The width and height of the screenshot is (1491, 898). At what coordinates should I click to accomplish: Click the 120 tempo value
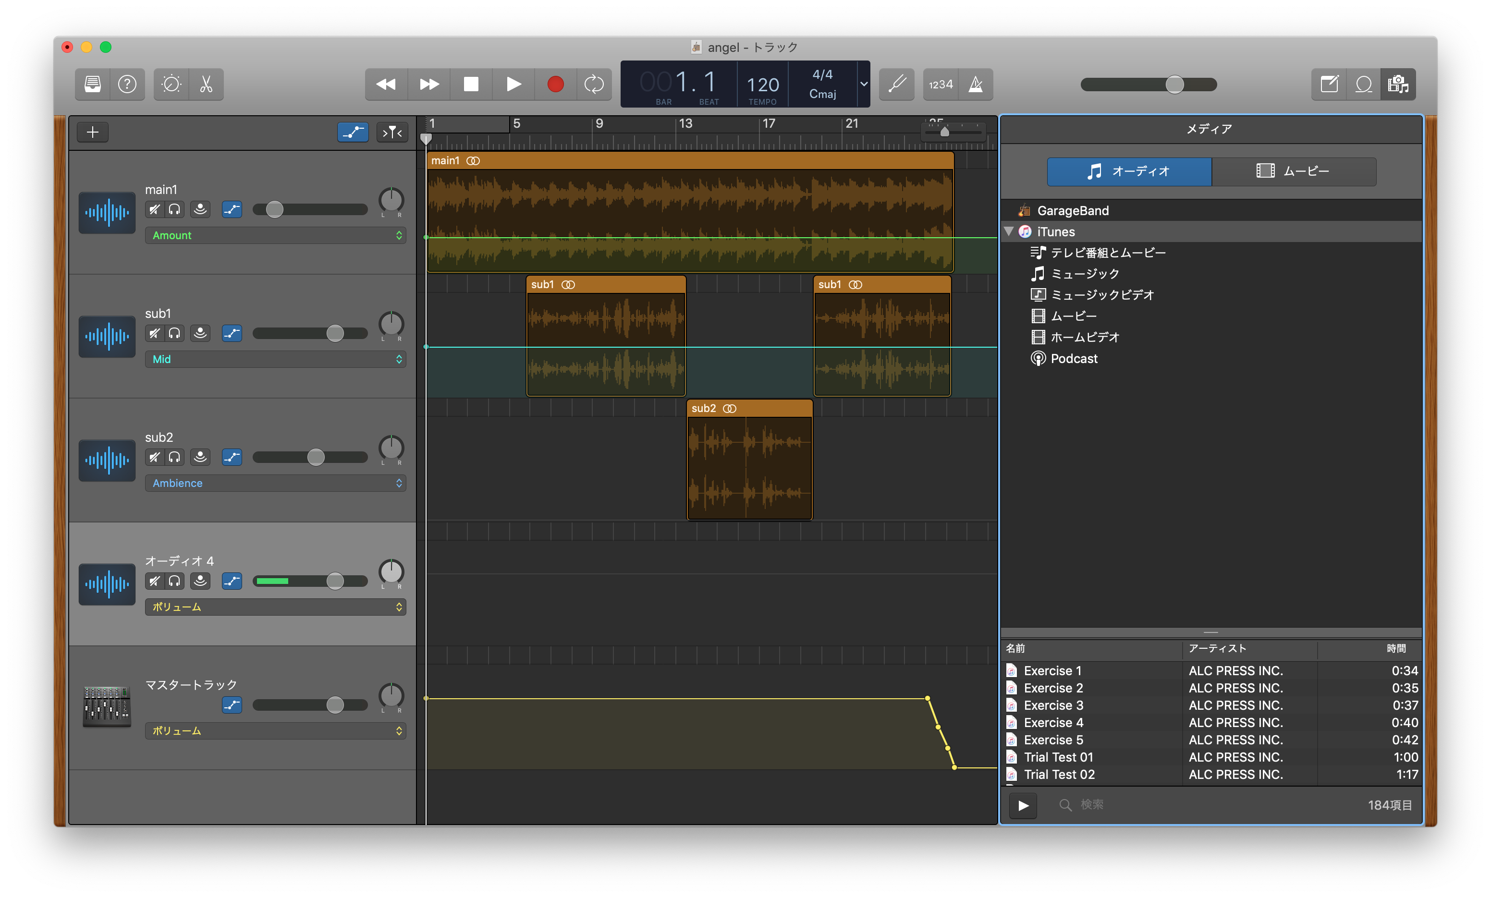tap(762, 85)
